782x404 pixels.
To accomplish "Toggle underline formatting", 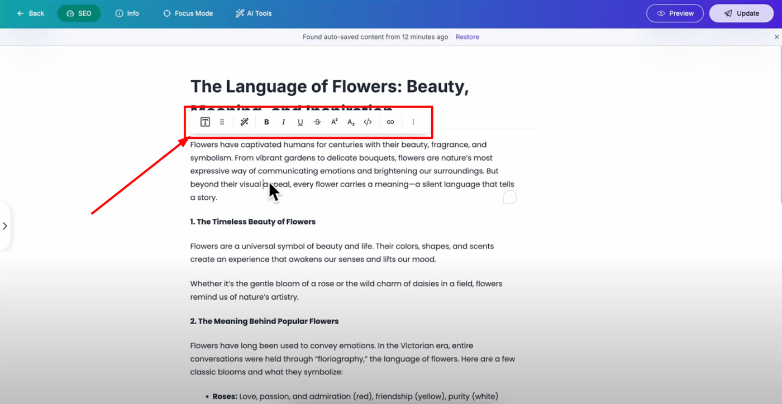I will coord(300,122).
